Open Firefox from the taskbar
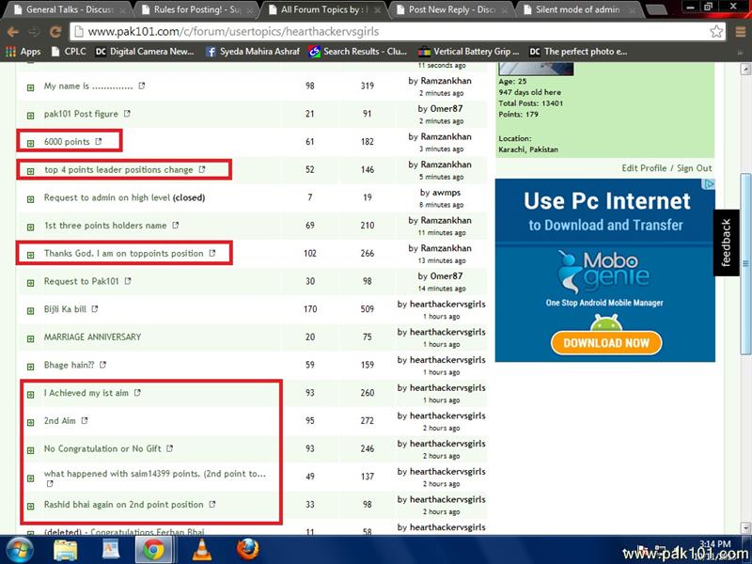752x564 pixels. coord(247,548)
